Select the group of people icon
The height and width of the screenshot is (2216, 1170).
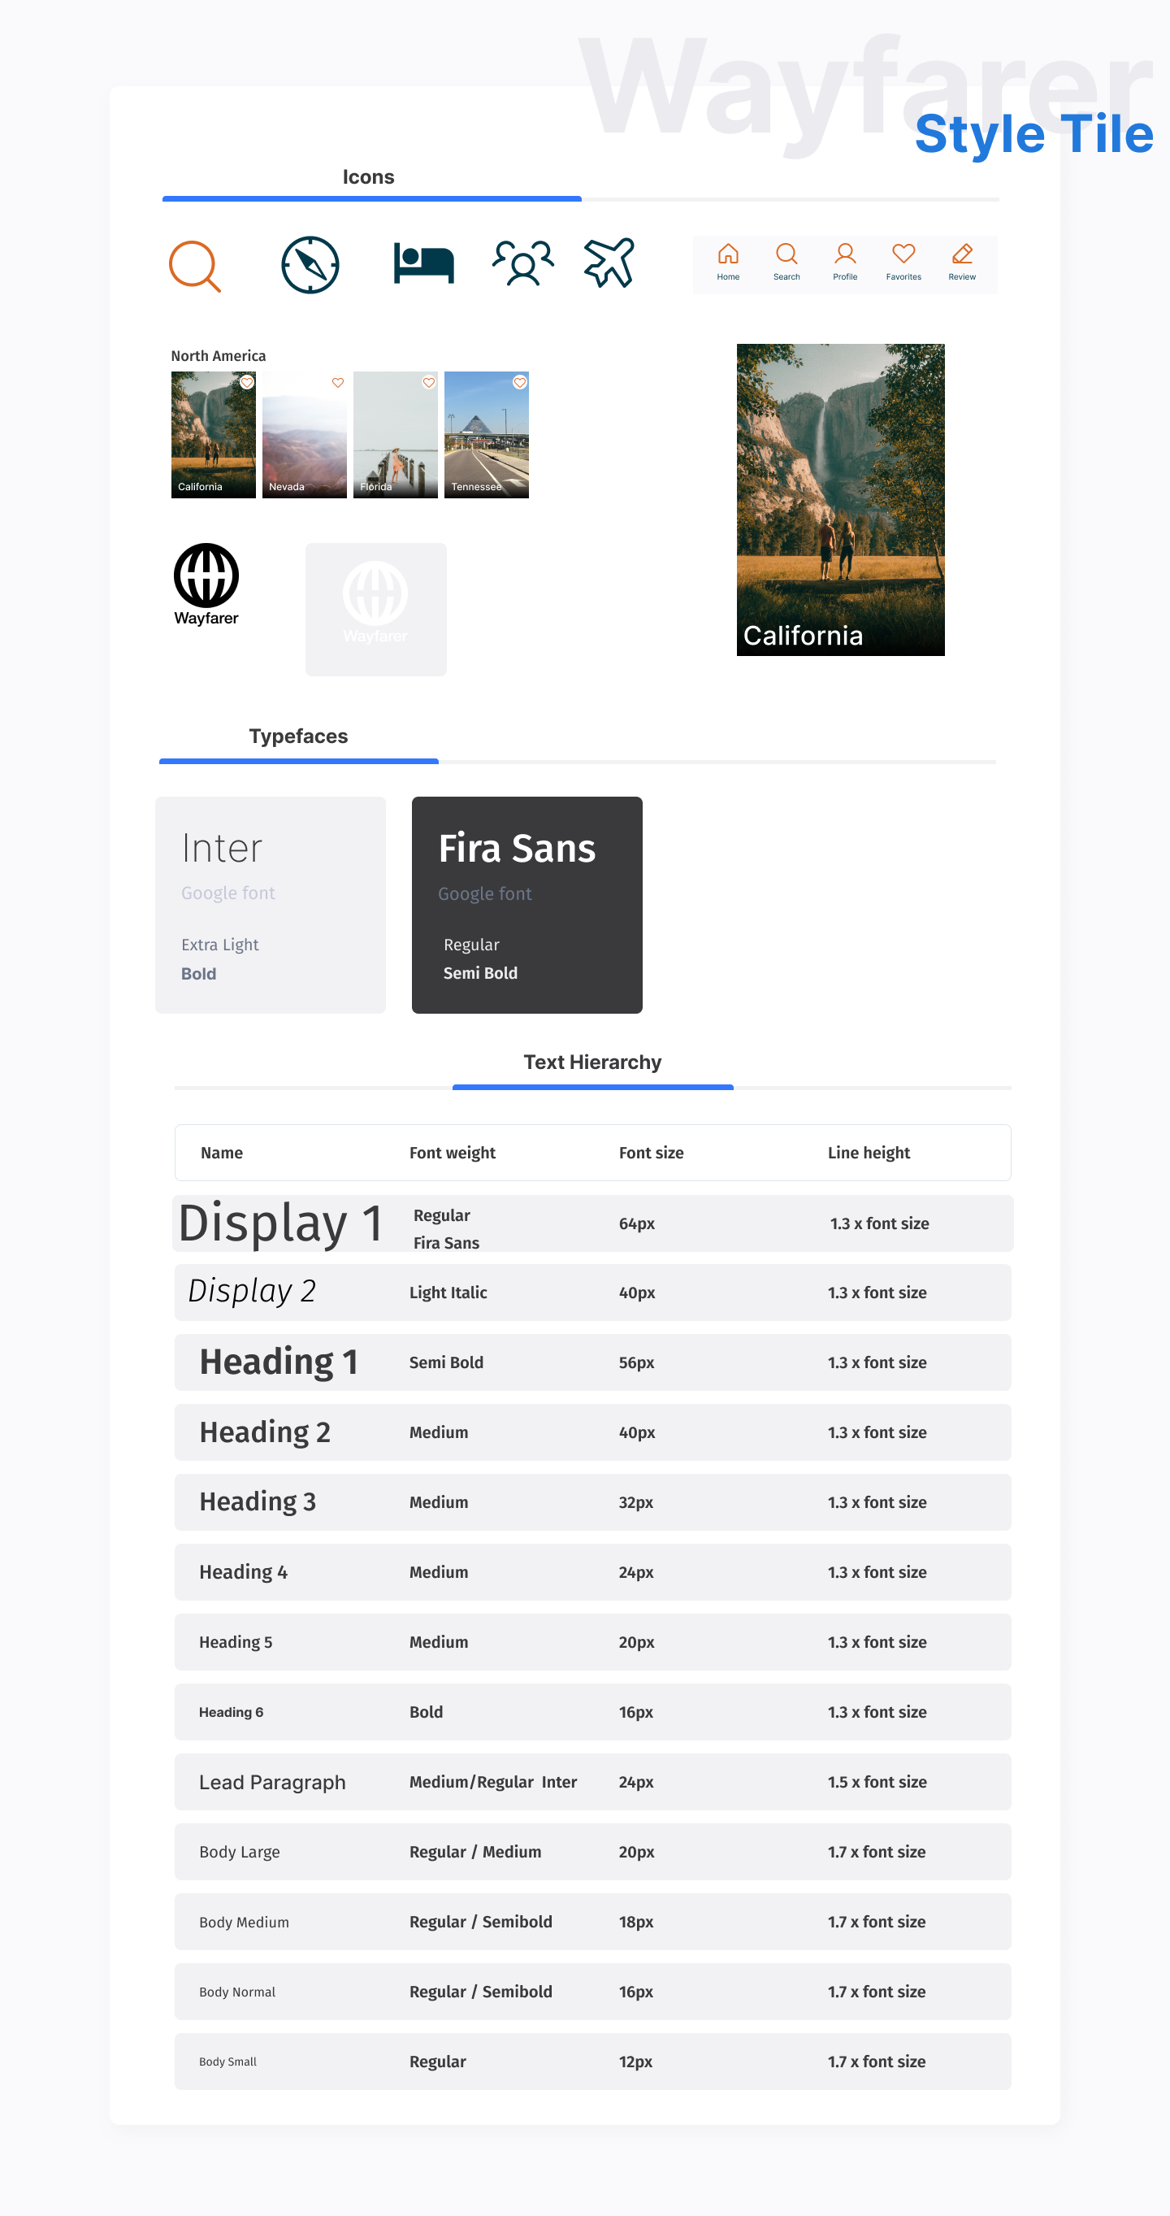(522, 263)
